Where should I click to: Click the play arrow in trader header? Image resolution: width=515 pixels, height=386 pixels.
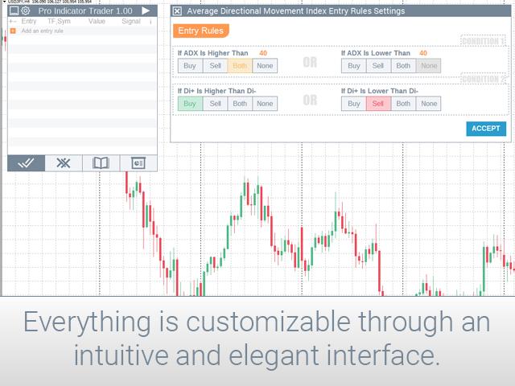coord(146,10)
